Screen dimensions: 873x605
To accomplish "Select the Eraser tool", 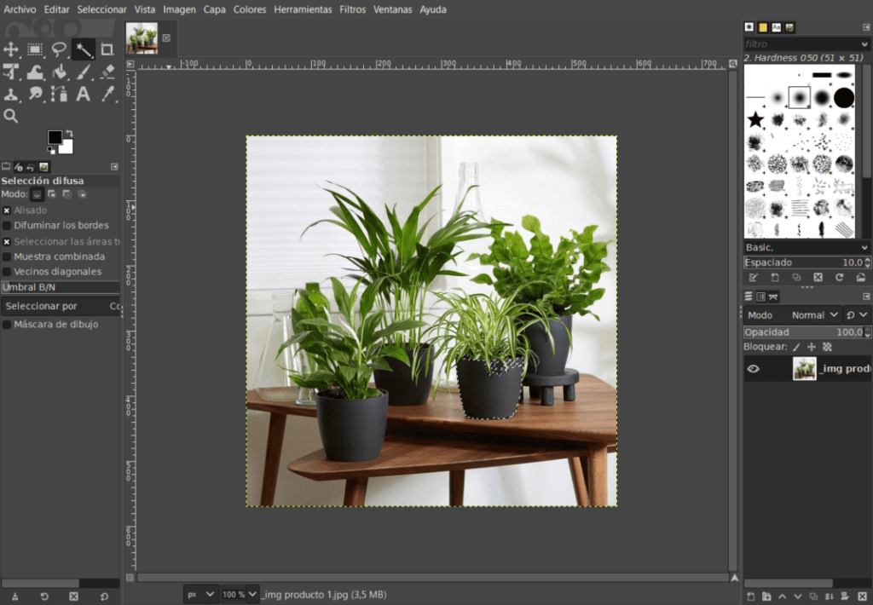I will [107, 72].
